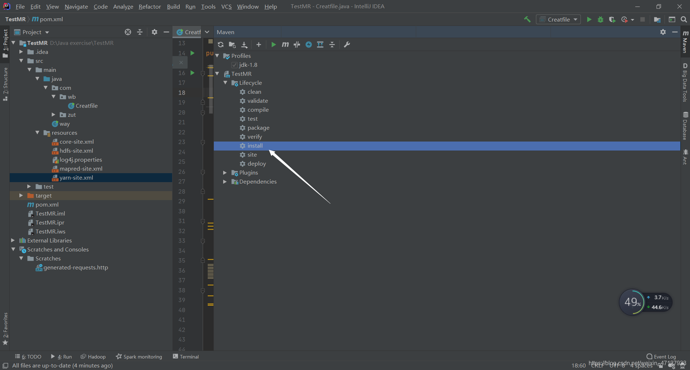
Task: Locate current file in Project panel
Action: 128,32
